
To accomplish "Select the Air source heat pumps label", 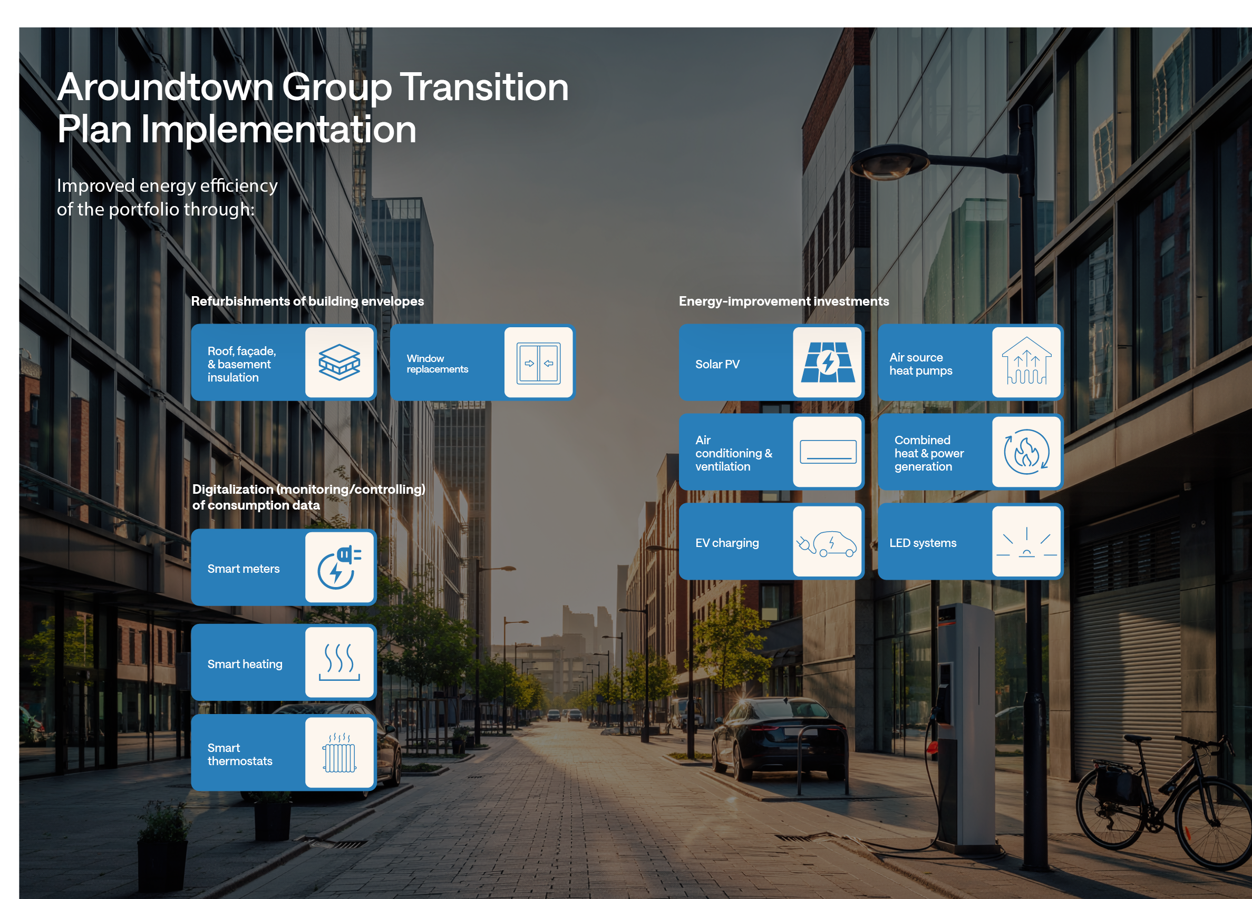I will (920, 364).
